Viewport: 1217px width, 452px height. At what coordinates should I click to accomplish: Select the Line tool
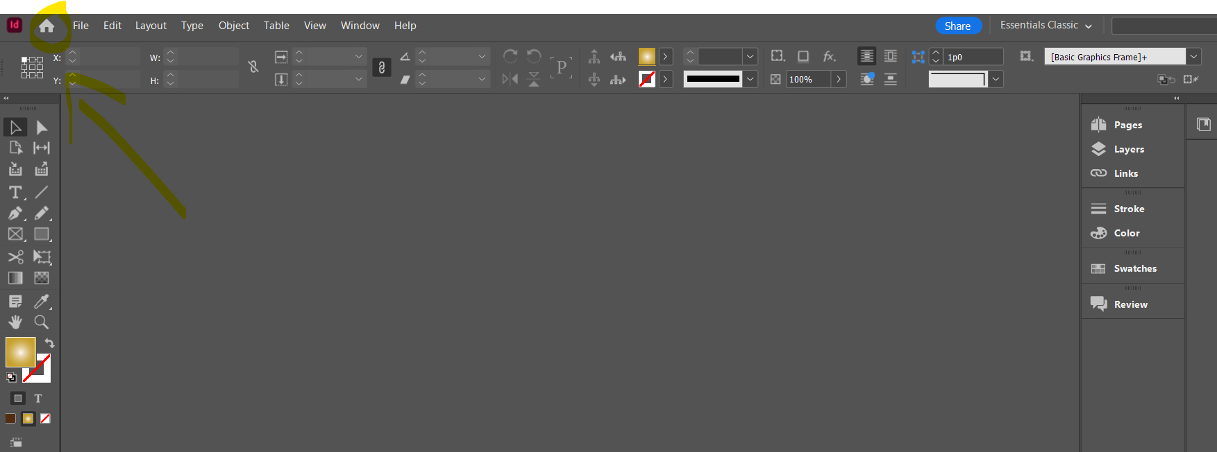click(x=42, y=192)
